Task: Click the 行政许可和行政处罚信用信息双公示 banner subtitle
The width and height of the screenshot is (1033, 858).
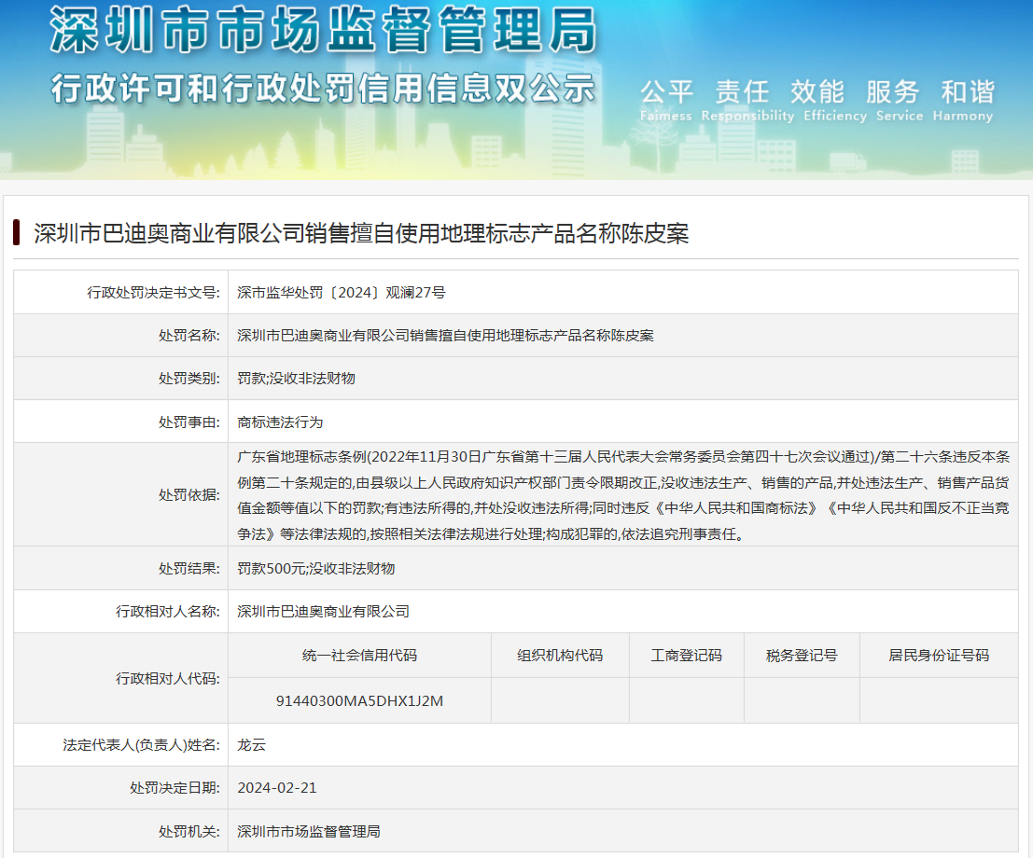Action: (x=322, y=89)
